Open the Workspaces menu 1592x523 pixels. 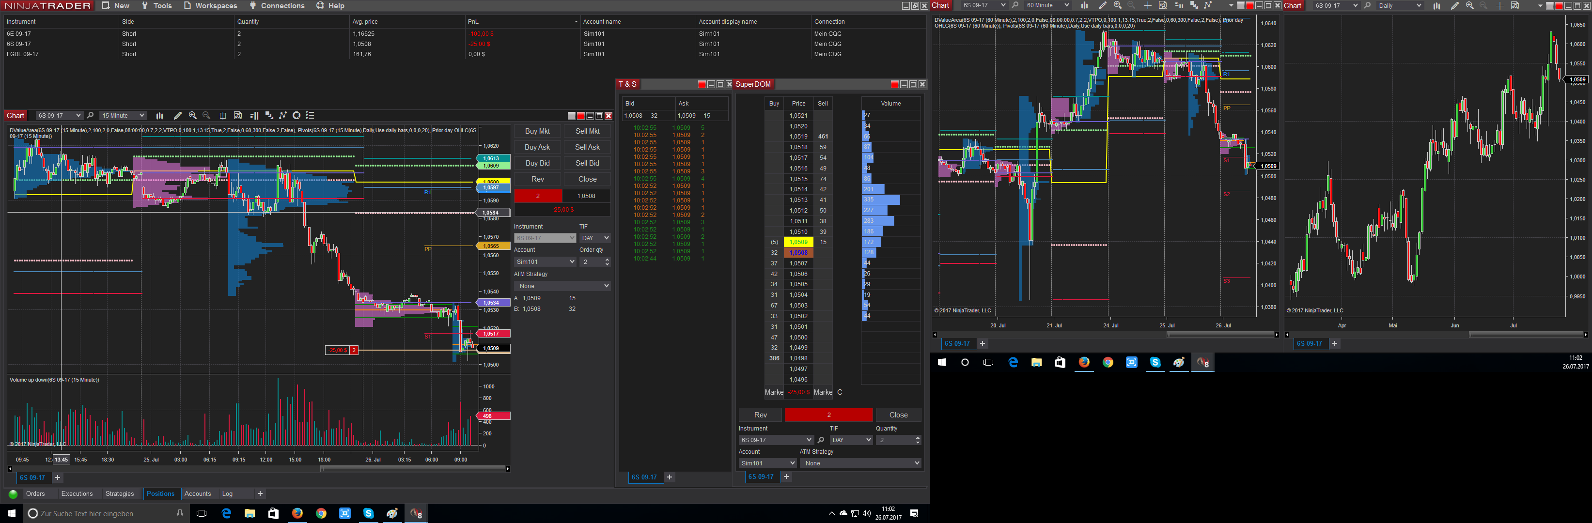[210, 5]
